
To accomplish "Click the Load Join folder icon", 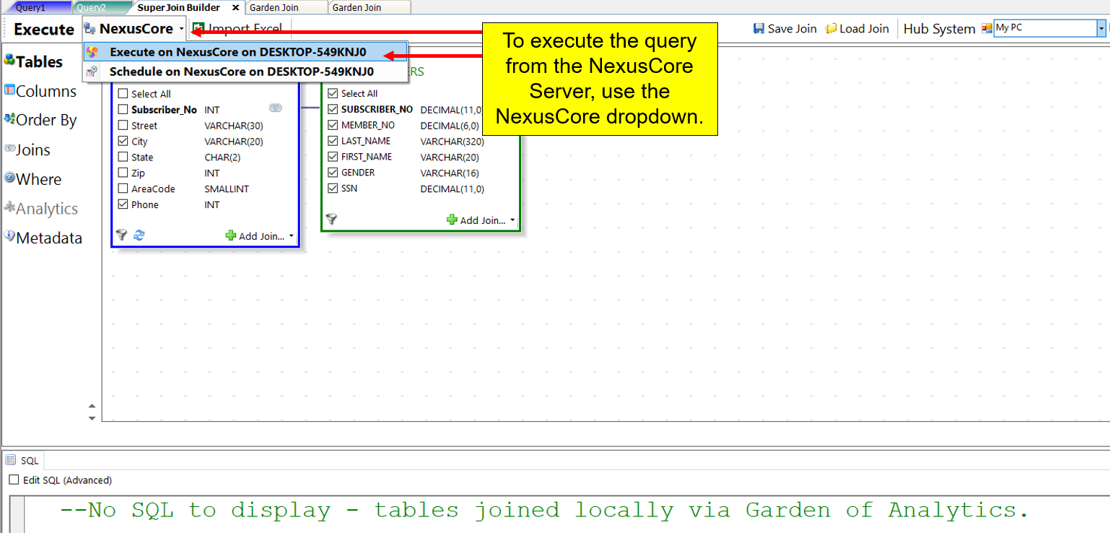I will pos(831,29).
